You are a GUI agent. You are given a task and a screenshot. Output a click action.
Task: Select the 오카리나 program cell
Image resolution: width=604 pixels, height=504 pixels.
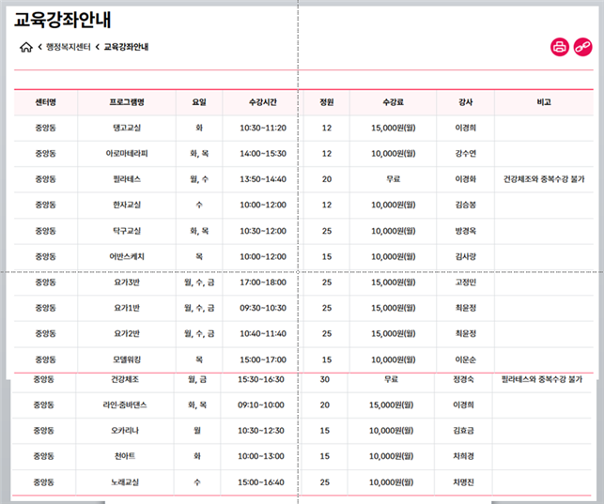pyautogui.click(x=127, y=431)
